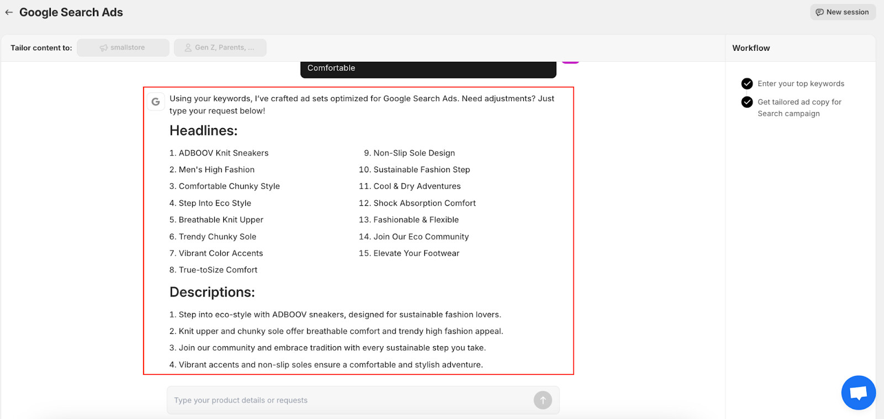Click the intro message Using your keywords

point(362,104)
